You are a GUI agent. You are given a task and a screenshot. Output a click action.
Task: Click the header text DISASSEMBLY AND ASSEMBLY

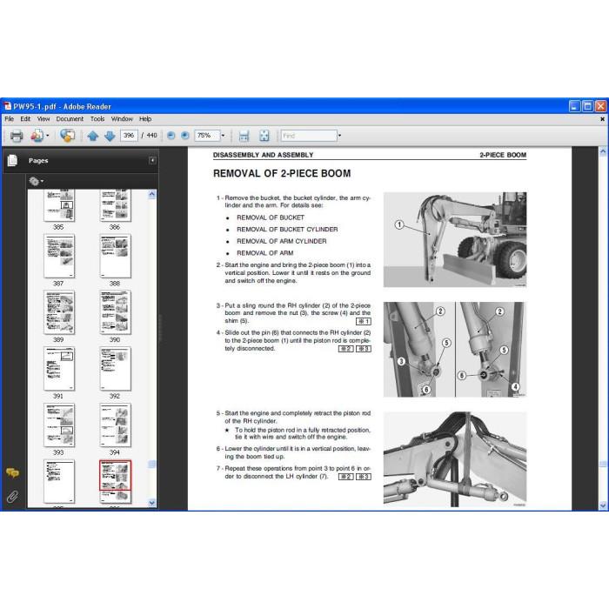263,155
